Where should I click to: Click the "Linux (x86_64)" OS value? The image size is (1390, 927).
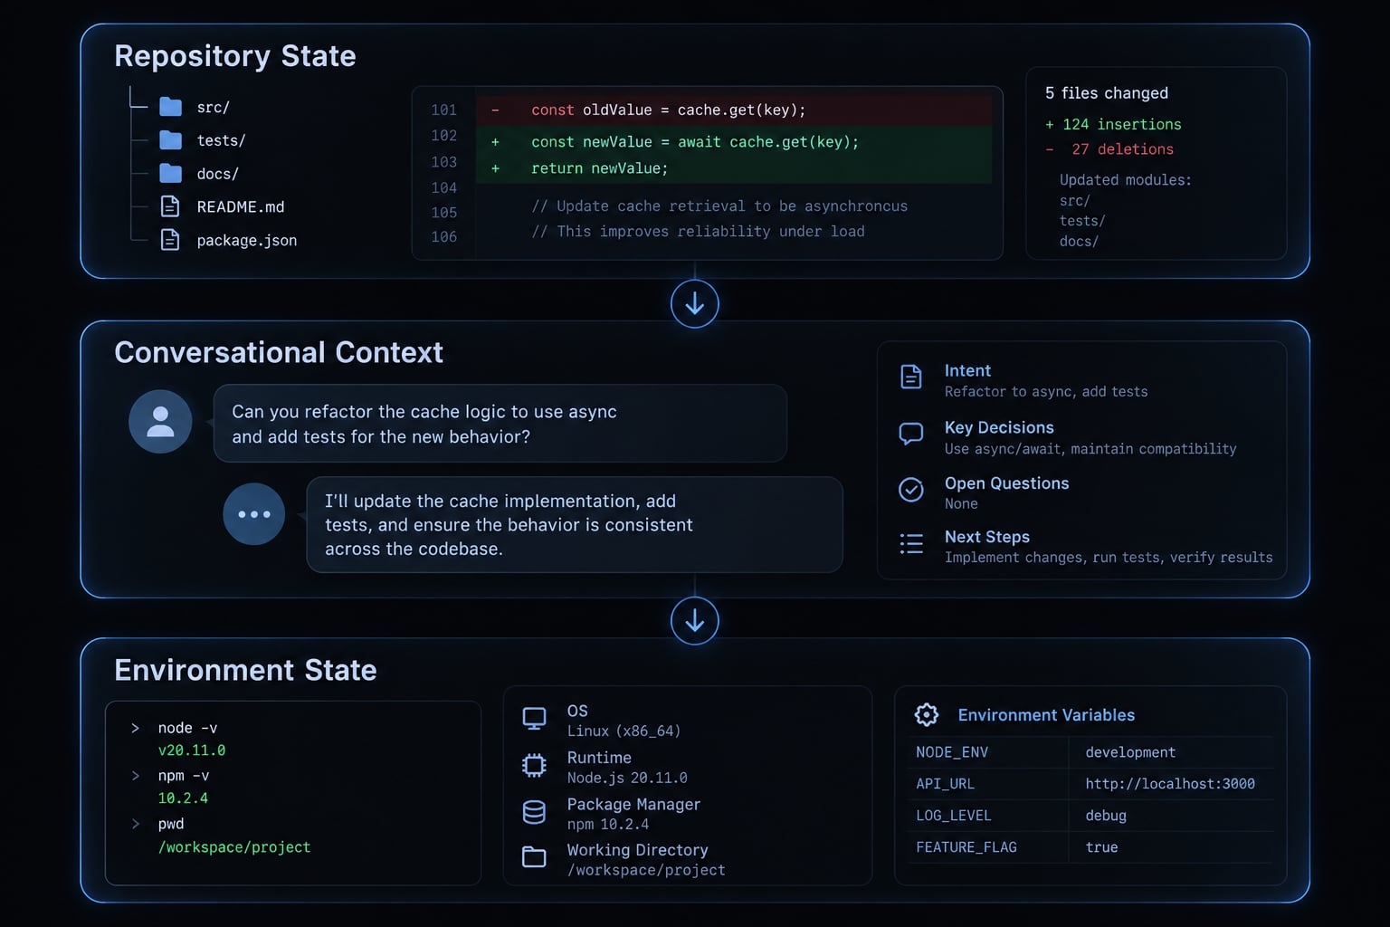click(624, 731)
